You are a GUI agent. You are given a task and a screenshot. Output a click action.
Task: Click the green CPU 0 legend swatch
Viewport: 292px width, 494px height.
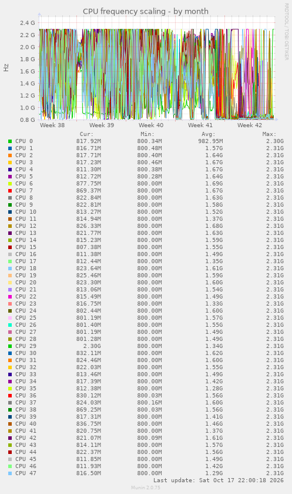click(x=10, y=141)
